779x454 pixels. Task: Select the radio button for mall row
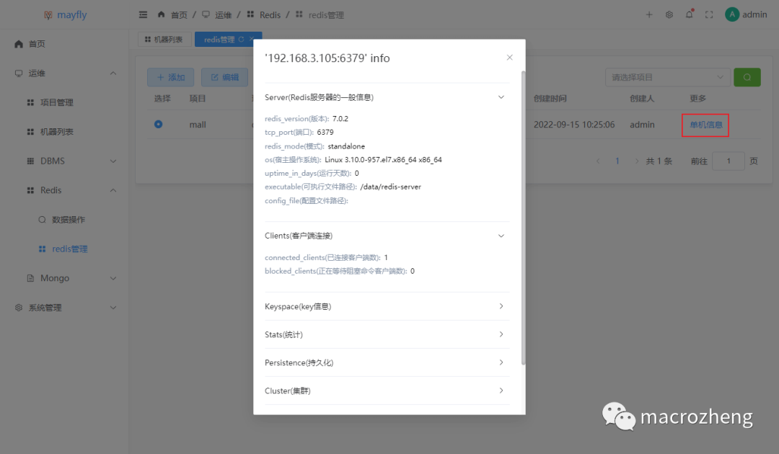(159, 124)
